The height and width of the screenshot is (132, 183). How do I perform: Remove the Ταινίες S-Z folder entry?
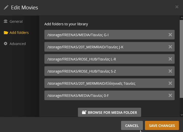click(170, 71)
